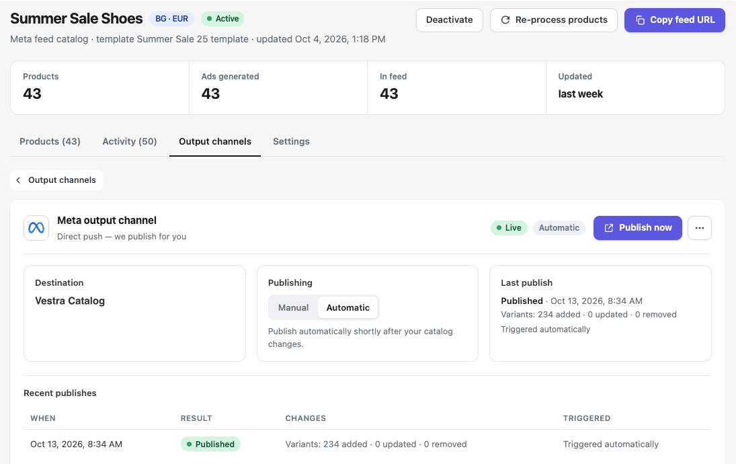The height and width of the screenshot is (464, 736).
Task: Open the Settings tab
Action: click(x=291, y=141)
